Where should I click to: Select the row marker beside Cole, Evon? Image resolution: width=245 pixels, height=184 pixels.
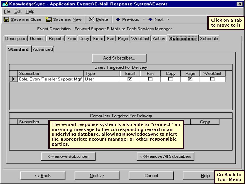click(14, 79)
